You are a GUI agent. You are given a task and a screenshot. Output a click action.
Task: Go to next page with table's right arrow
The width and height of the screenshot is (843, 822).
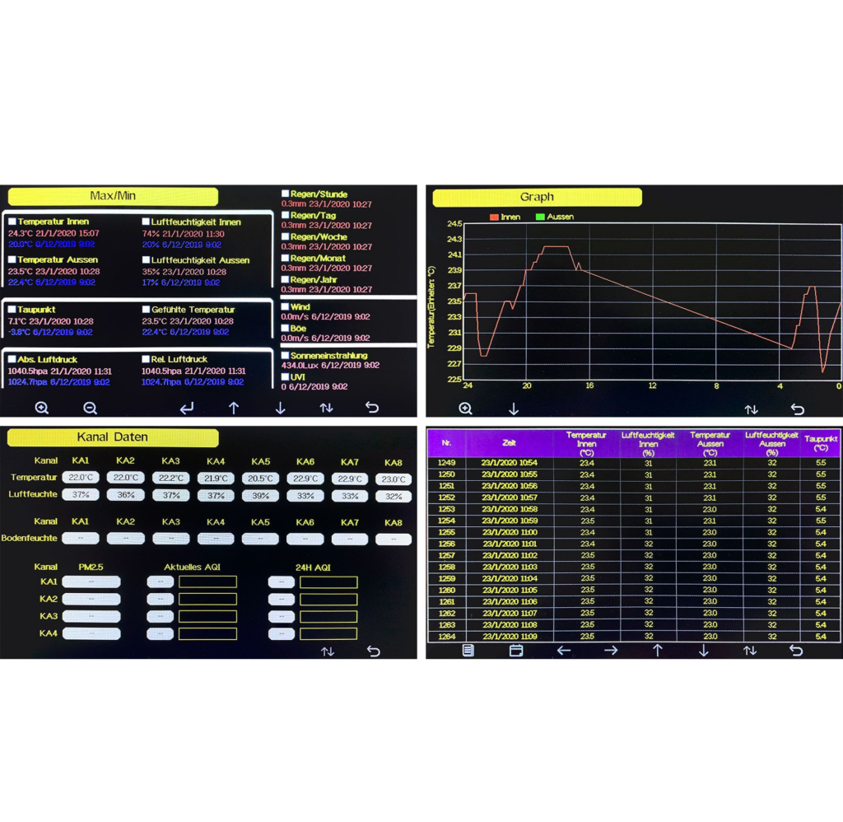coord(611,651)
